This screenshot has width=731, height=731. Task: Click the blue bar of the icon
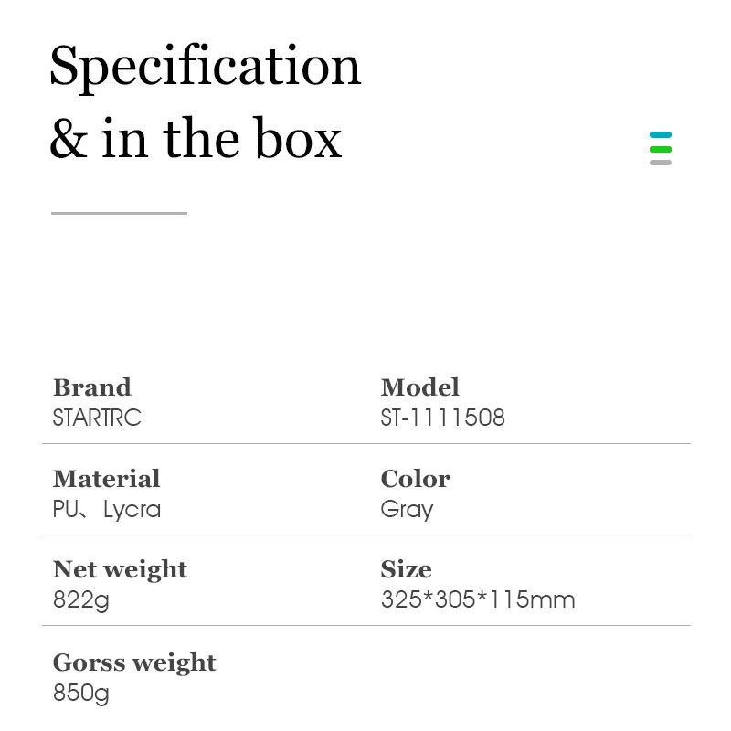(660, 134)
